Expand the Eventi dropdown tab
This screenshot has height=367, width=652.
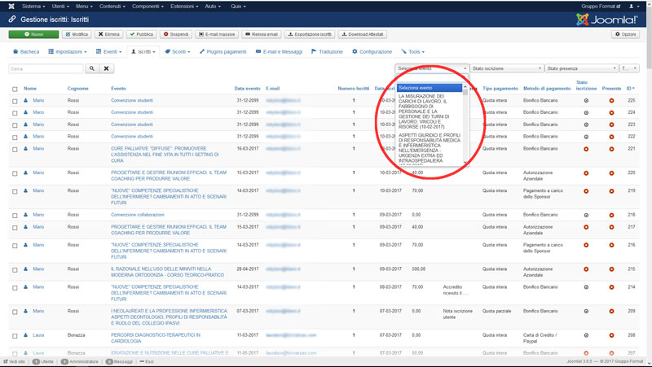pyautogui.click(x=108, y=51)
